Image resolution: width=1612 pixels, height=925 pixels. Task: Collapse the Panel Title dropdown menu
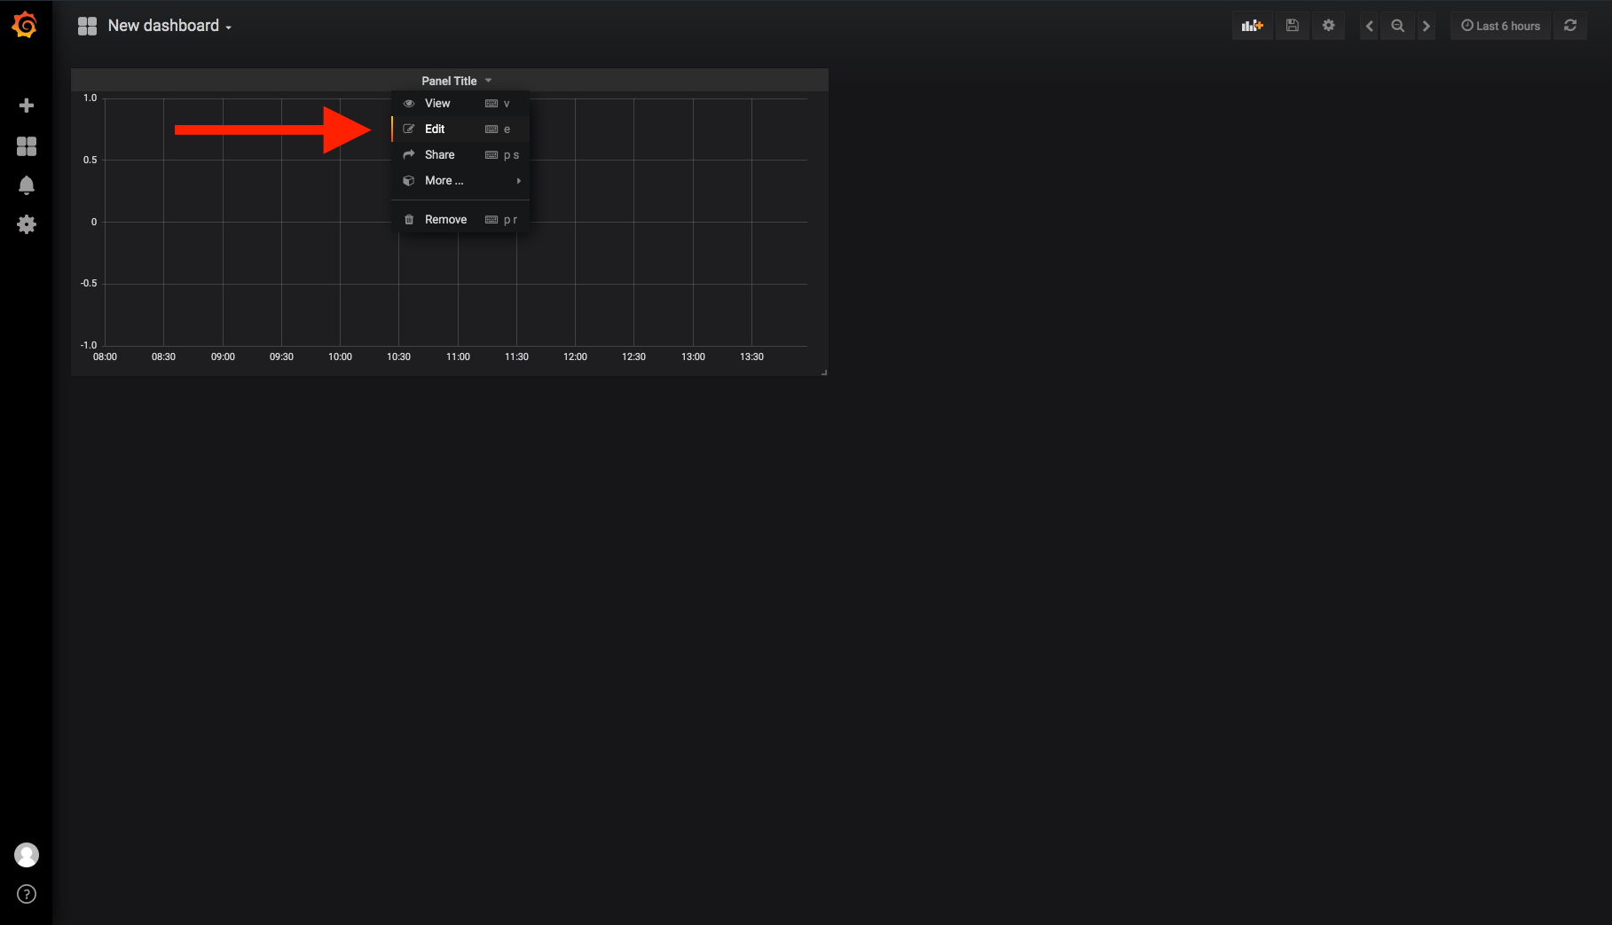click(456, 81)
